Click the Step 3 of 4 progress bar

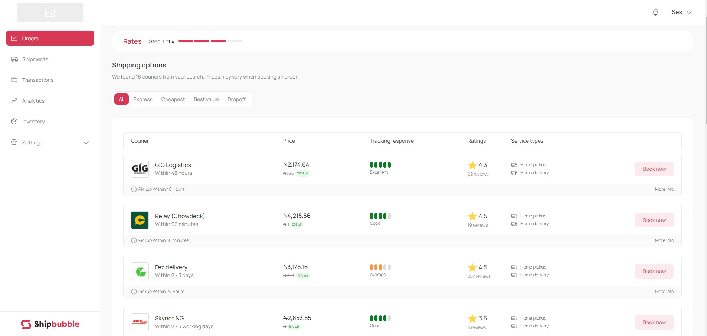(210, 41)
